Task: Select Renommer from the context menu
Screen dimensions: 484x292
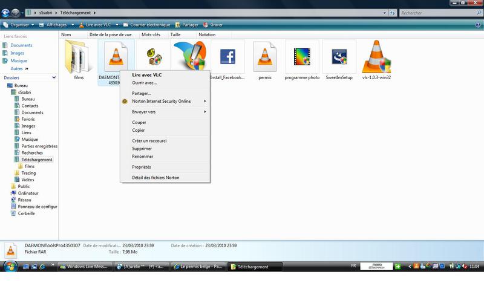Action: [142, 157]
